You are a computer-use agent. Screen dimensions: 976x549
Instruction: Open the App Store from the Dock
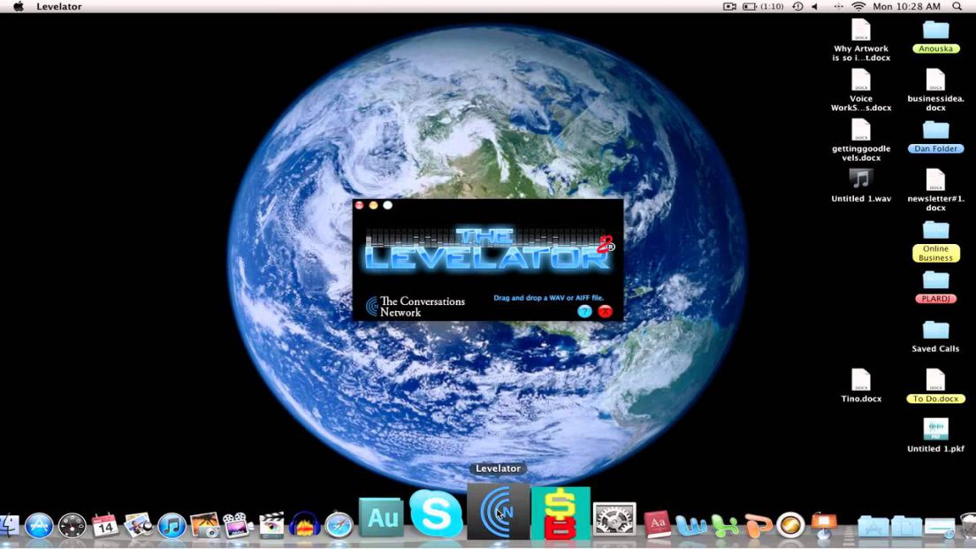pos(39,526)
